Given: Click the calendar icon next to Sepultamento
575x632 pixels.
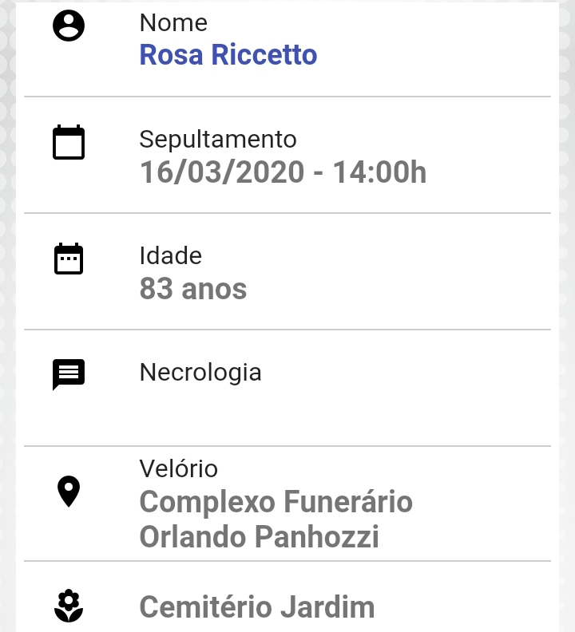Looking at the screenshot, I should click(x=69, y=142).
